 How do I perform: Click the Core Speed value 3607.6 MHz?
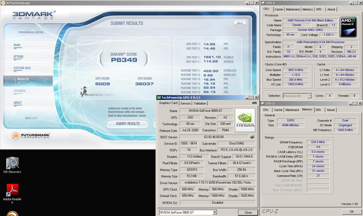pyautogui.click(x=296, y=70)
